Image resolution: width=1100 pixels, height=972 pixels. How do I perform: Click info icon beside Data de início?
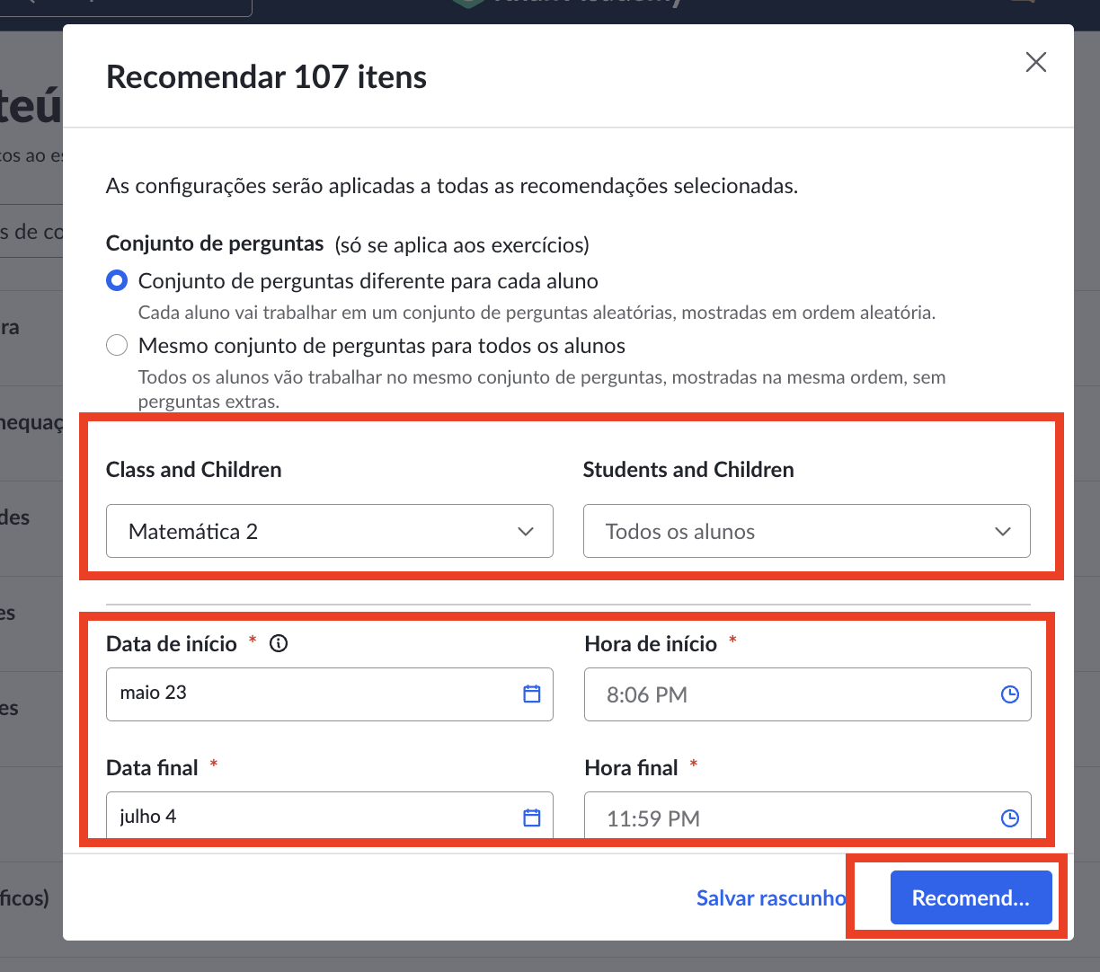279,643
